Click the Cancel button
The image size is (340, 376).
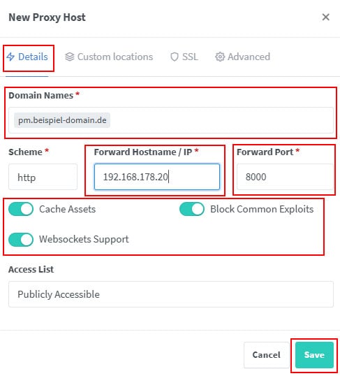pyautogui.click(x=266, y=355)
